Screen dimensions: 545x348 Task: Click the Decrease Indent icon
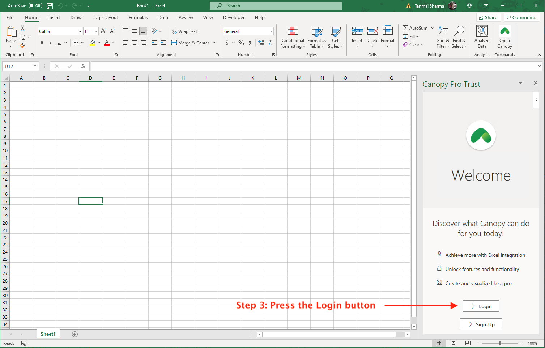(x=154, y=43)
